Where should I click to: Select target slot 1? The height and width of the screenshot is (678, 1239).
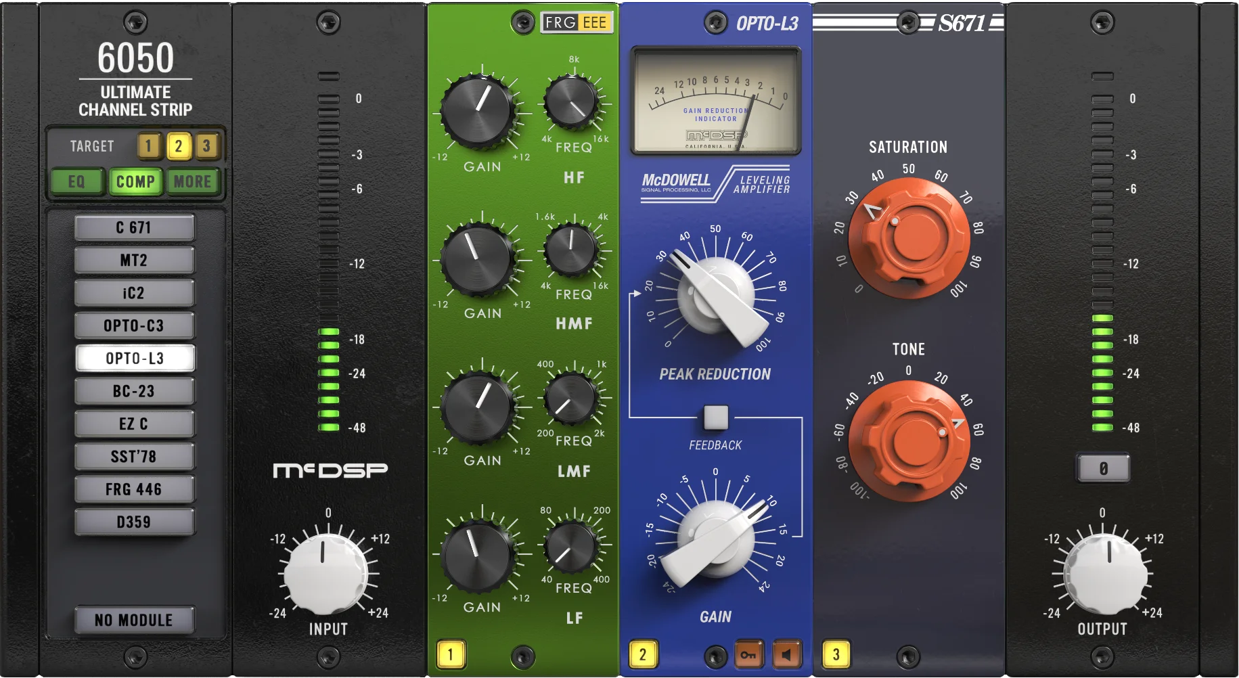click(149, 145)
